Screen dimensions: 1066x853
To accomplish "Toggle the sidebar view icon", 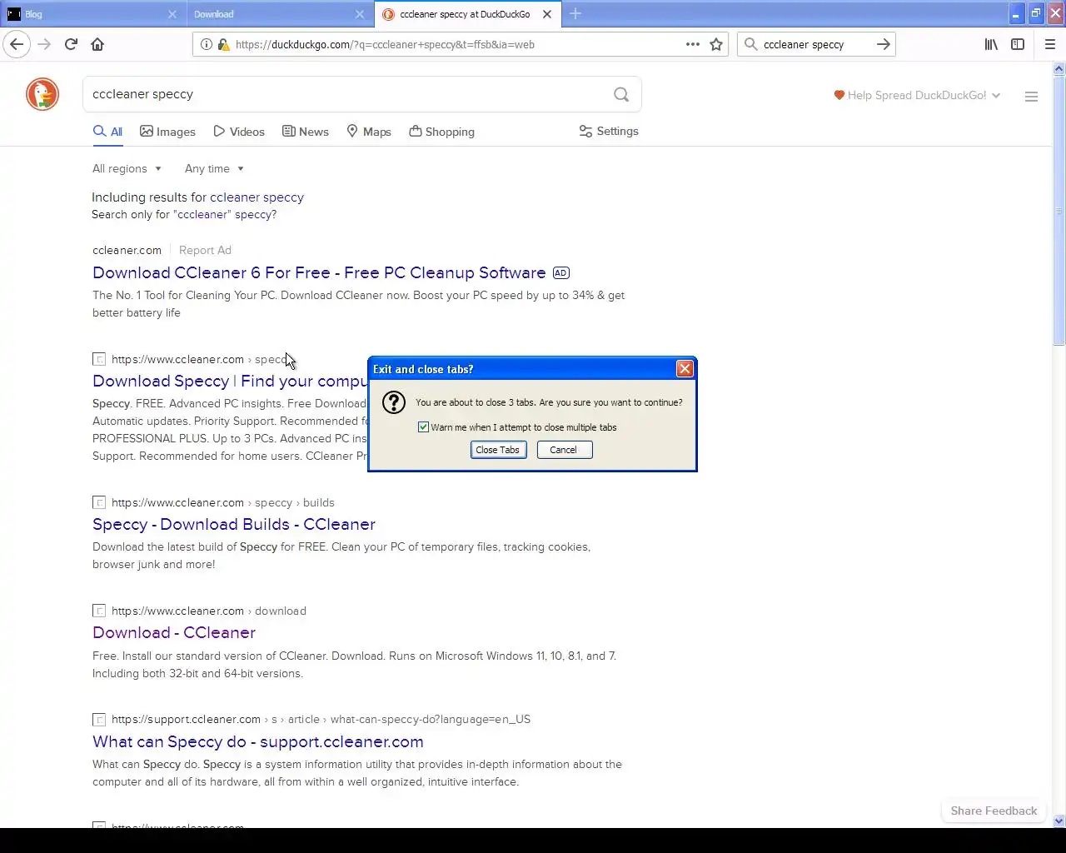I will point(1018,44).
